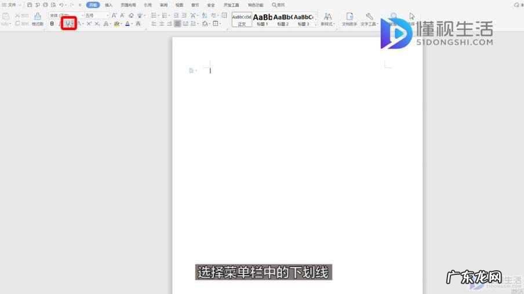
Task: Open Print Preview from quick access toolbar
Action: tap(53, 5)
